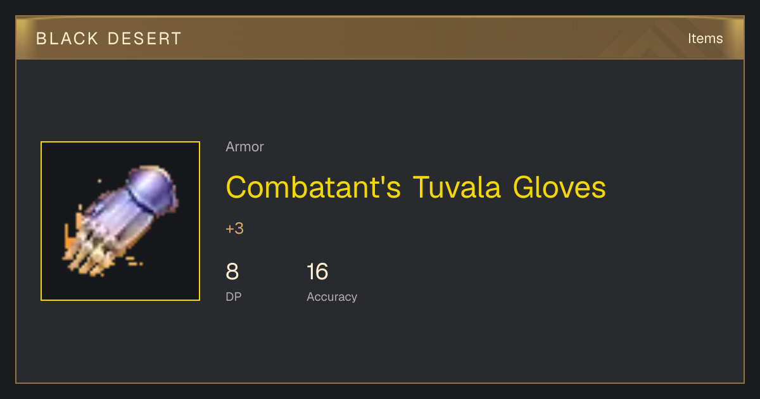Image resolution: width=760 pixels, height=399 pixels.
Task: Click the Combatant's Tuvala Gloves title
Action: (415, 187)
